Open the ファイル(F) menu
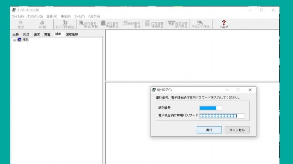The width and height of the screenshot is (293, 164). [x=18, y=16]
